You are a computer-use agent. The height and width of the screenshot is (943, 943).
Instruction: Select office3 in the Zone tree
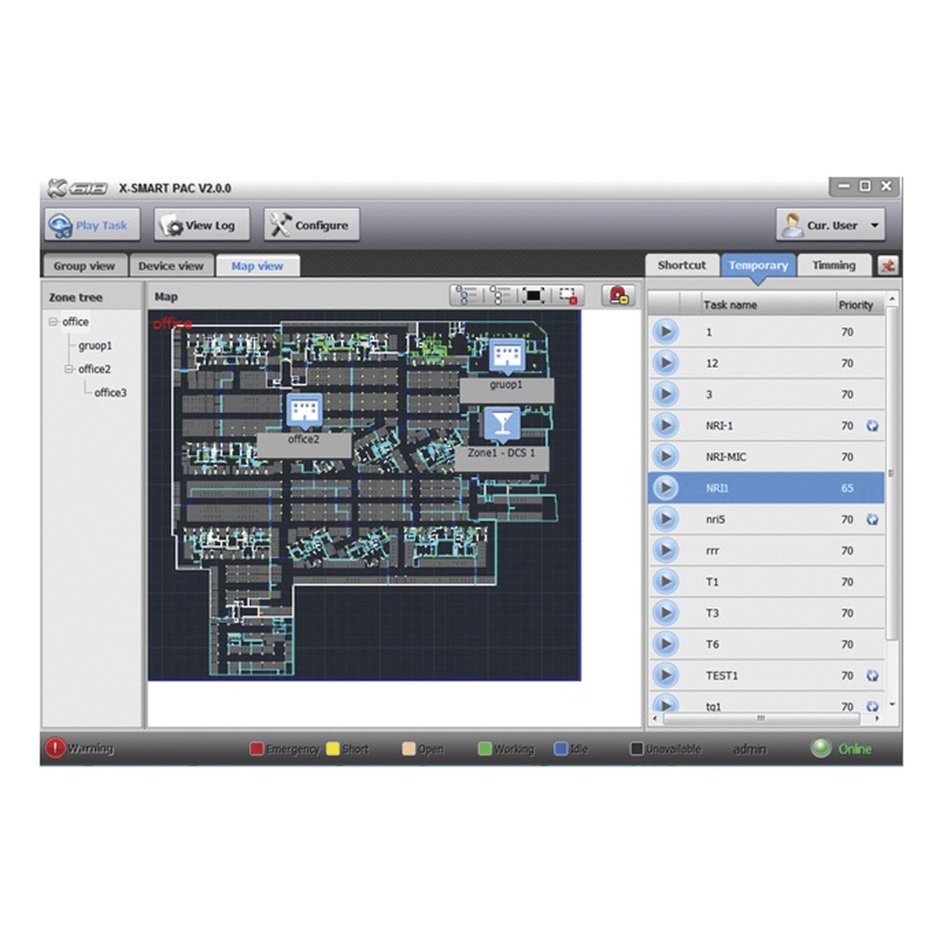tap(110, 392)
